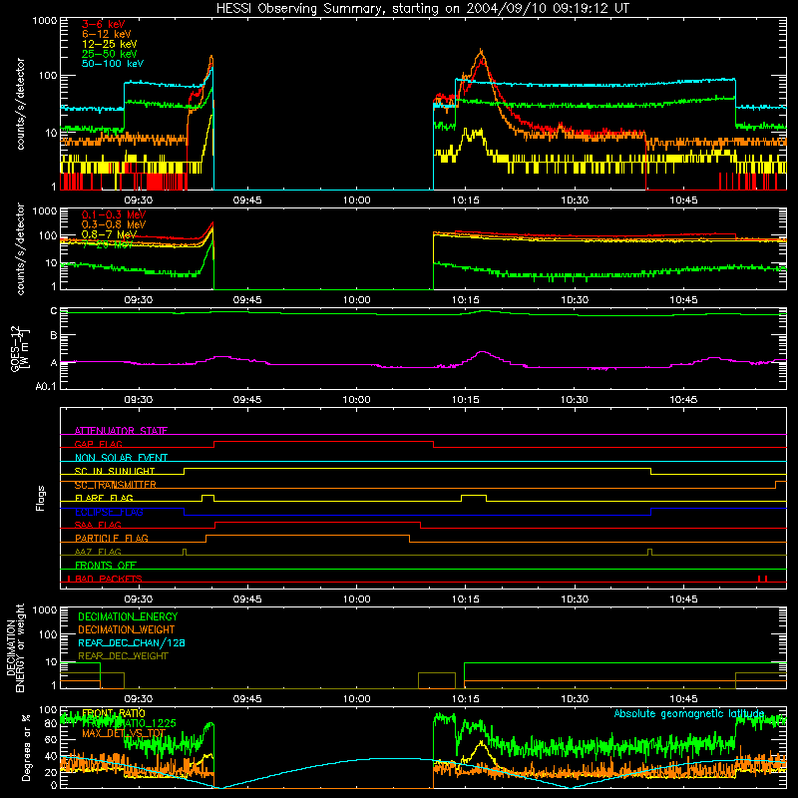Select the 12-25 keV legend label
This screenshot has height=798, width=798.
[x=110, y=44]
